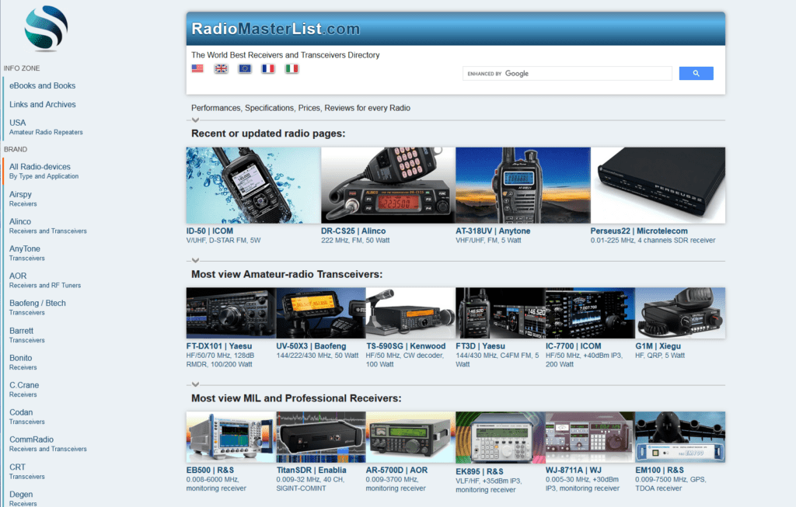Collapse the chevron above Recent or updated radio pages

pos(195,120)
